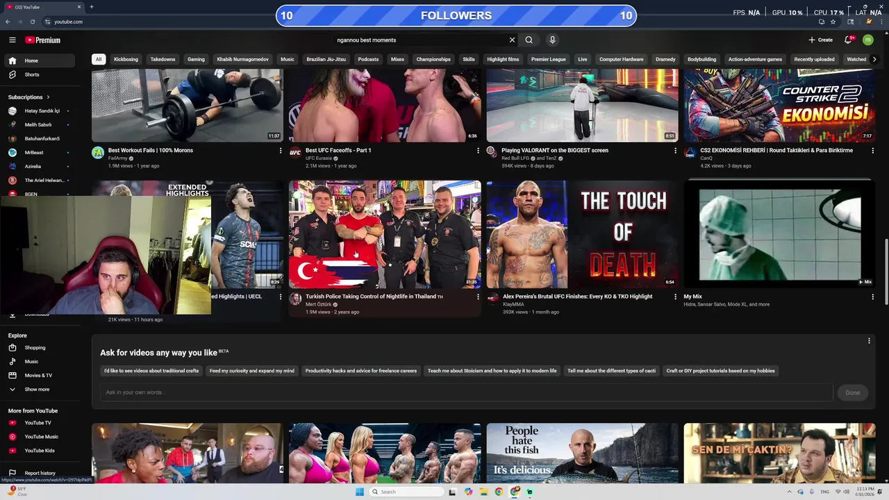This screenshot has width=889, height=500.
Task: Open more options for Best Workout Fails
Action: click(281, 151)
